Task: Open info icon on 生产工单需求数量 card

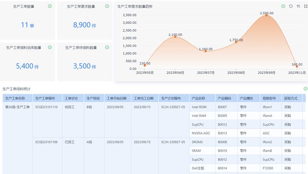Action: pos(107,6)
